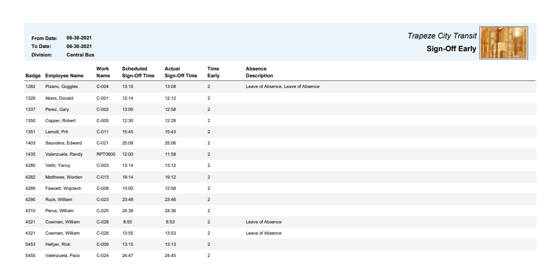Click the actual sign-off time 8:53

pos(171,222)
